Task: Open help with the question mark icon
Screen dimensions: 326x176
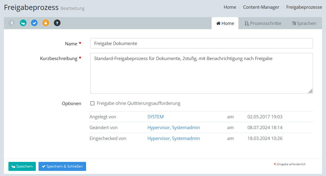Action: point(57,23)
